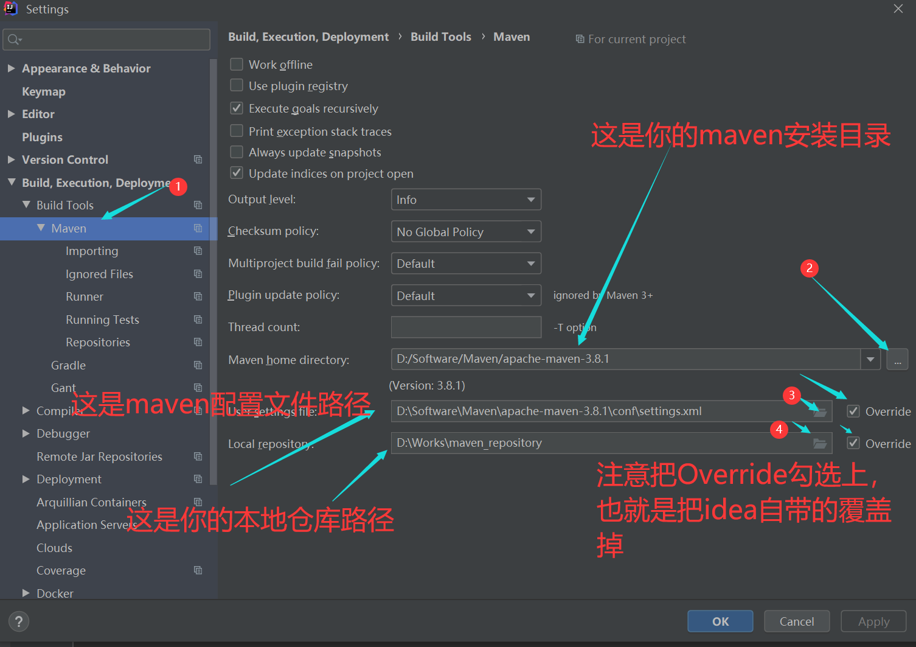916x647 pixels.
Task: Click project-level icon beside Deployment
Action: (x=198, y=479)
